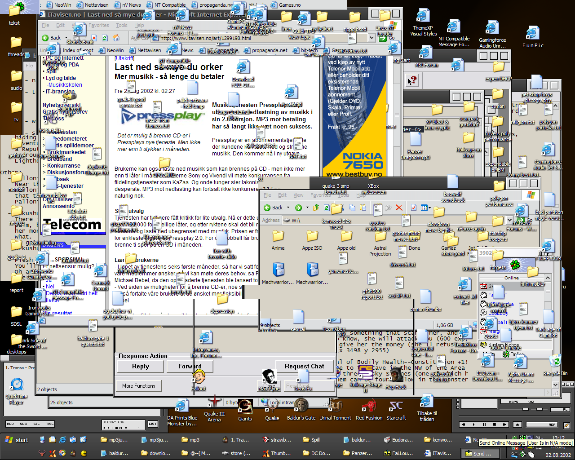Click Reply in Response Action dialog
Viewport: 575px width, 460px height.
click(141, 367)
